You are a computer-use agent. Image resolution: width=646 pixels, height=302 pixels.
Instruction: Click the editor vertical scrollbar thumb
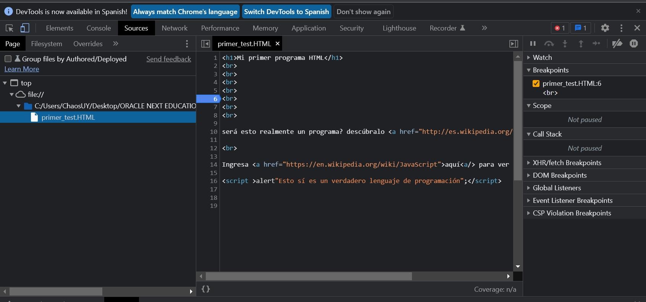[518, 120]
